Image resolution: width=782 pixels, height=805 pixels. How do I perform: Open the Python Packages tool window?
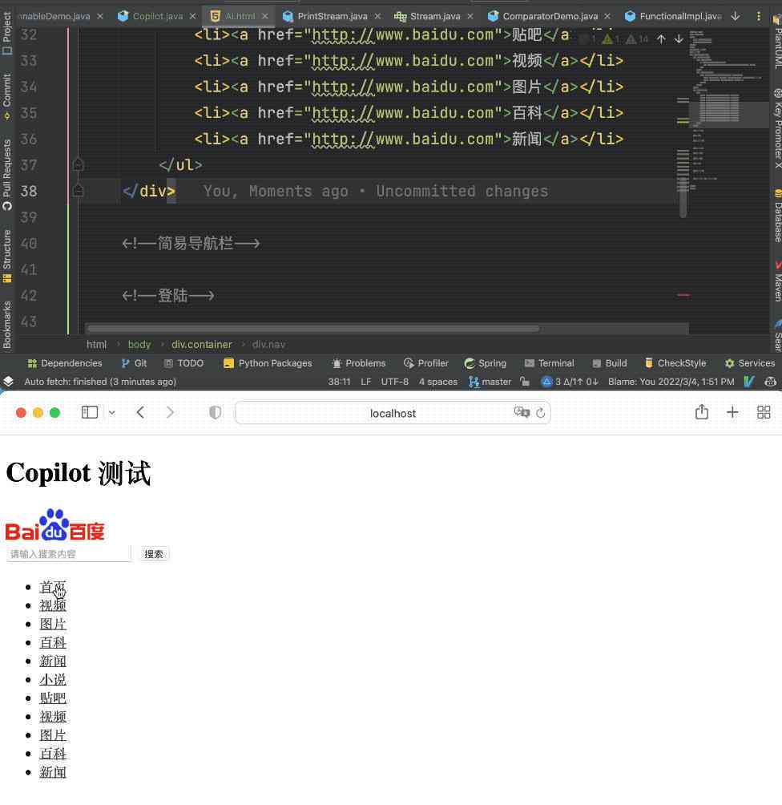pyautogui.click(x=268, y=363)
